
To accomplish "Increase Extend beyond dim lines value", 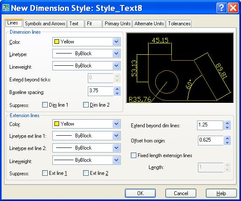I will 227,123.
